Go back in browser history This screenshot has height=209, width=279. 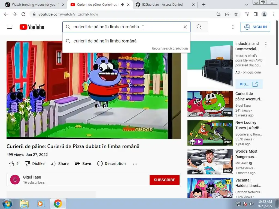click(x=6, y=14)
